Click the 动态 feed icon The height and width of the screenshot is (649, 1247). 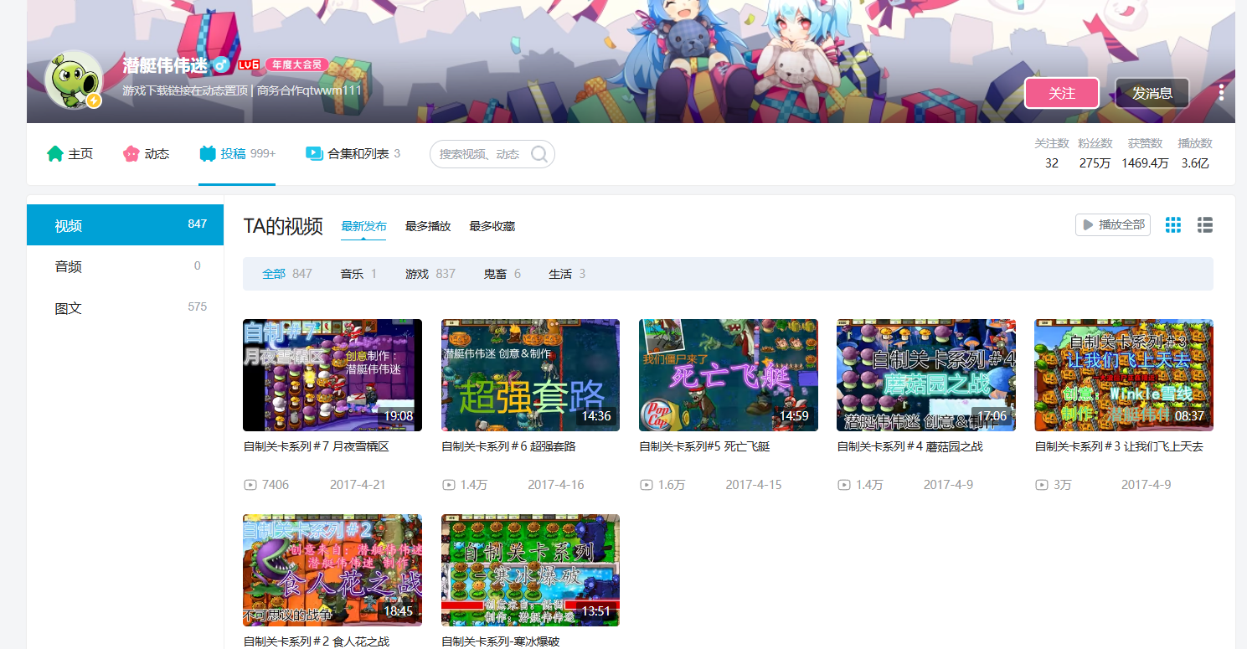point(131,154)
